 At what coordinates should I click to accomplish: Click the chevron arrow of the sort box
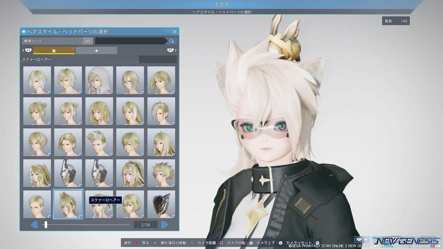point(88,41)
